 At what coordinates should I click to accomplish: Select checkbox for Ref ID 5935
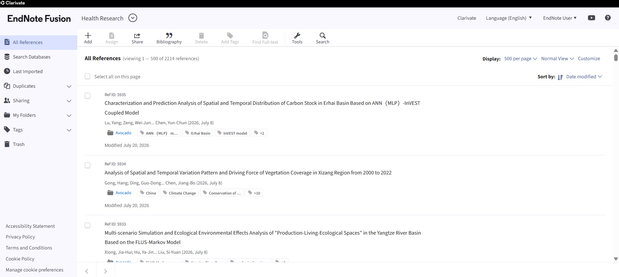[87, 96]
